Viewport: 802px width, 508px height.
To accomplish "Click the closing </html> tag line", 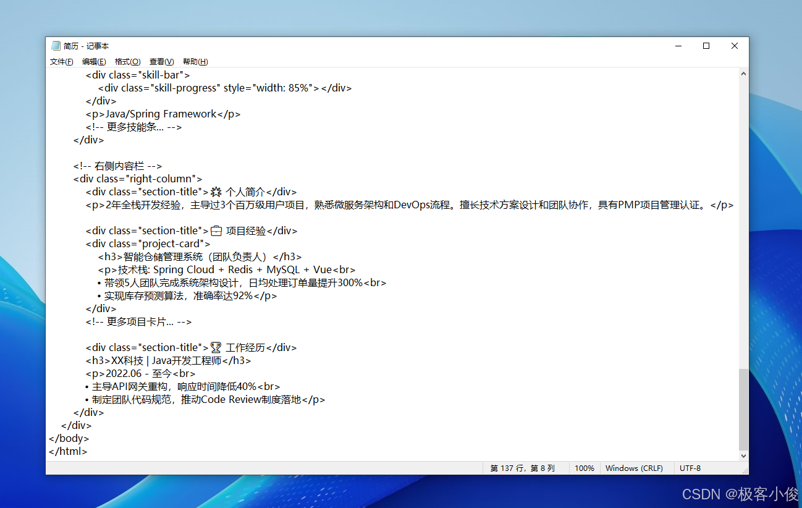I will coord(68,451).
